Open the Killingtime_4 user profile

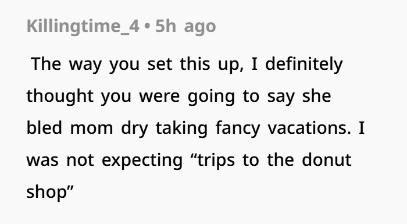click(x=83, y=26)
